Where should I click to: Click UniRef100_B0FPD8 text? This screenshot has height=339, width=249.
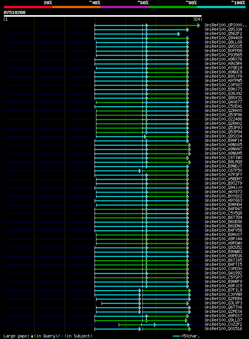(x=223, y=51)
